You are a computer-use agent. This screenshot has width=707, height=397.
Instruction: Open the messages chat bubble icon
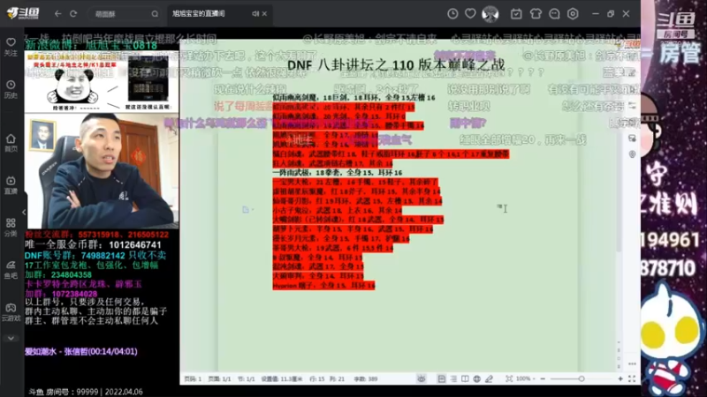pos(554,14)
